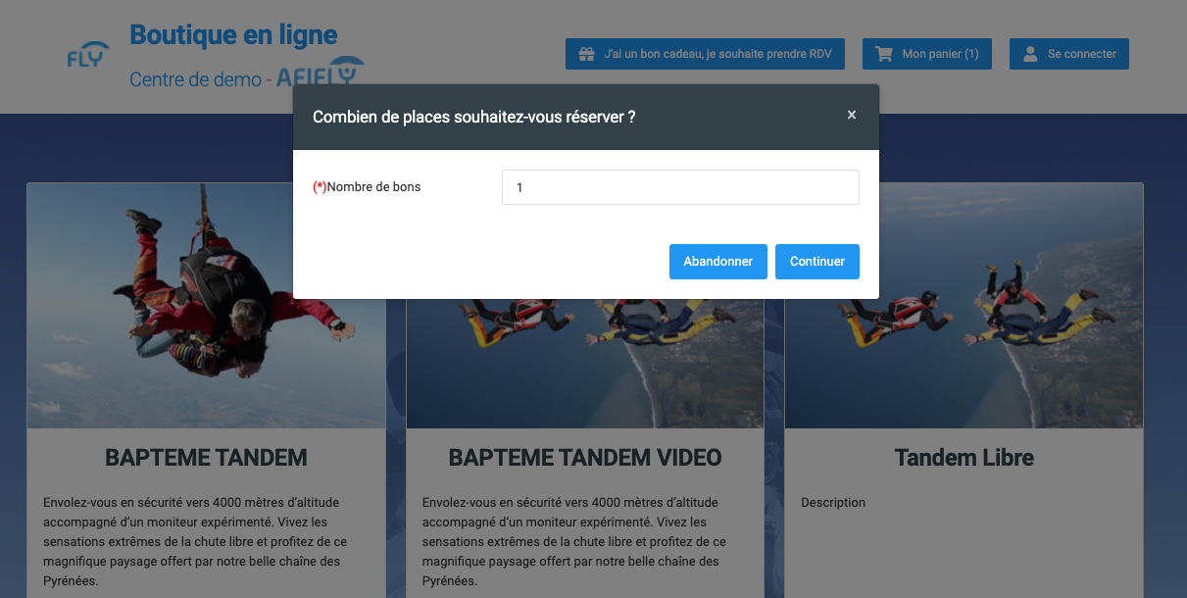
Task: Click the Se connecter button
Action: point(1069,54)
